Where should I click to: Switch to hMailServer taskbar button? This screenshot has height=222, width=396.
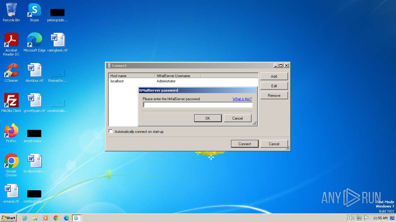point(76,218)
